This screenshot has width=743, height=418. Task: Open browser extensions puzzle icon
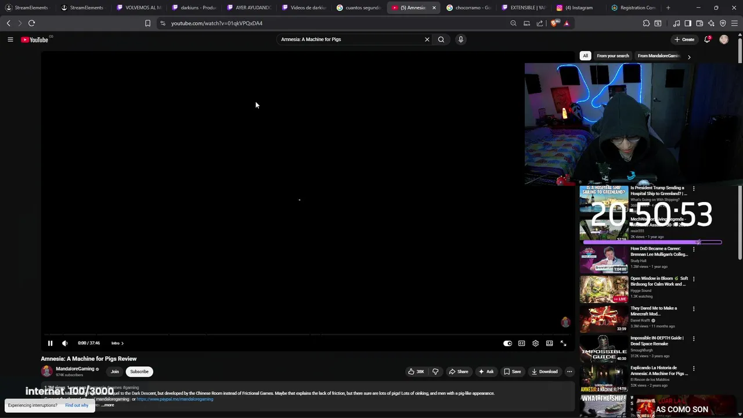(x=646, y=23)
